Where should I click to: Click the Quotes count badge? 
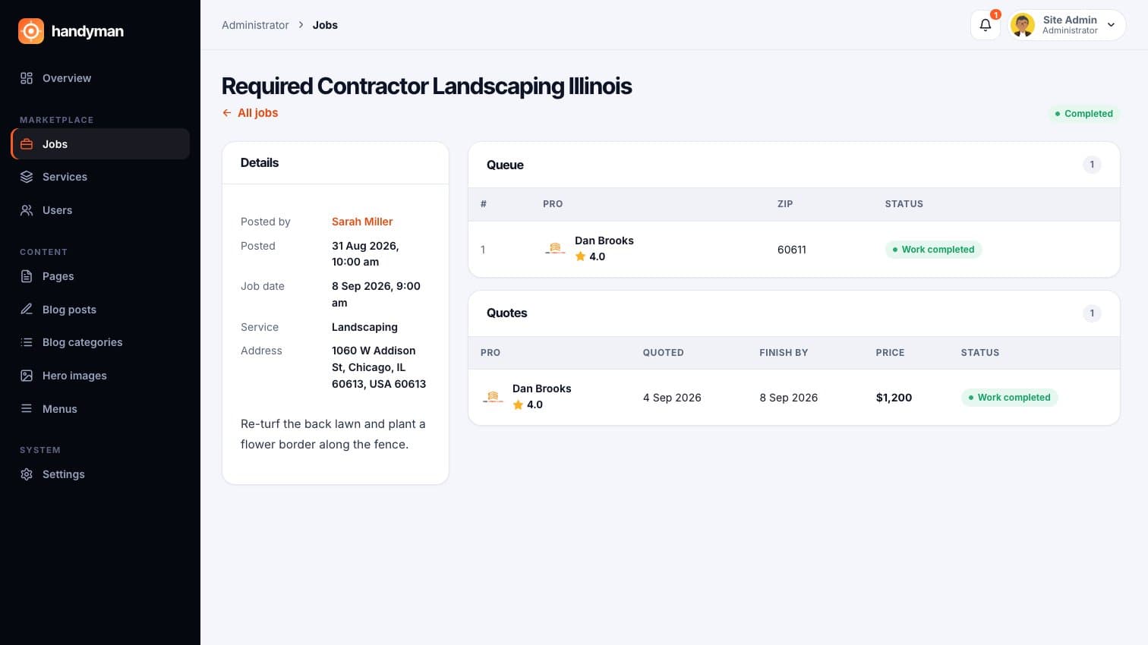point(1092,313)
